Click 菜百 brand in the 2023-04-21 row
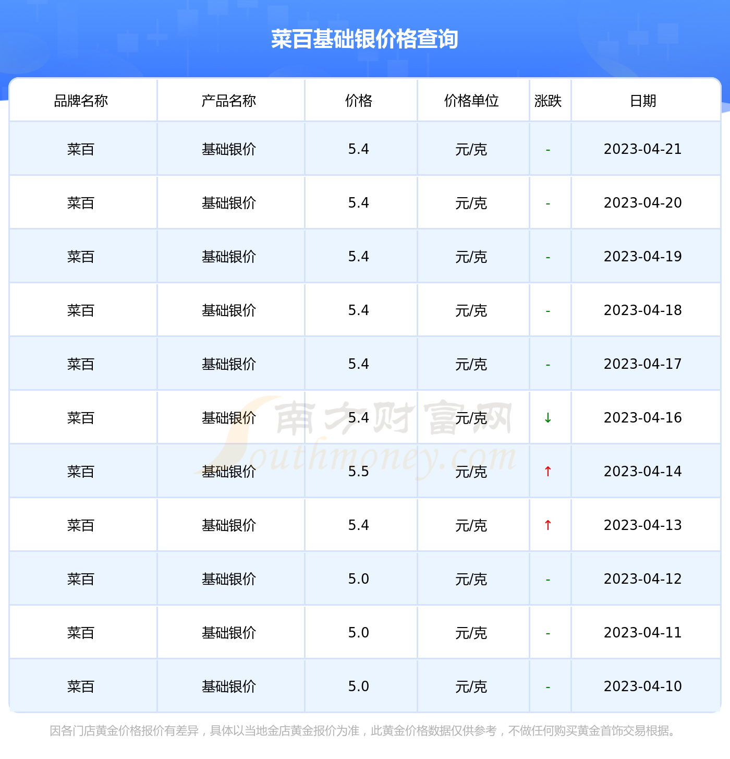The width and height of the screenshot is (730, 759). (x=81, y=150)
